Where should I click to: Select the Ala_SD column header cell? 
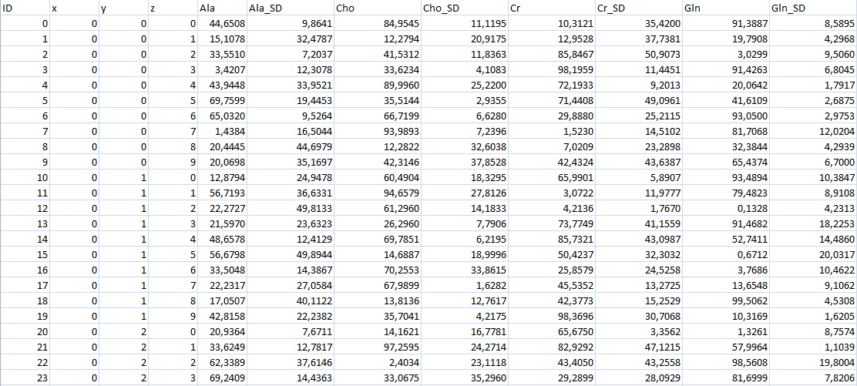(289, 8)
